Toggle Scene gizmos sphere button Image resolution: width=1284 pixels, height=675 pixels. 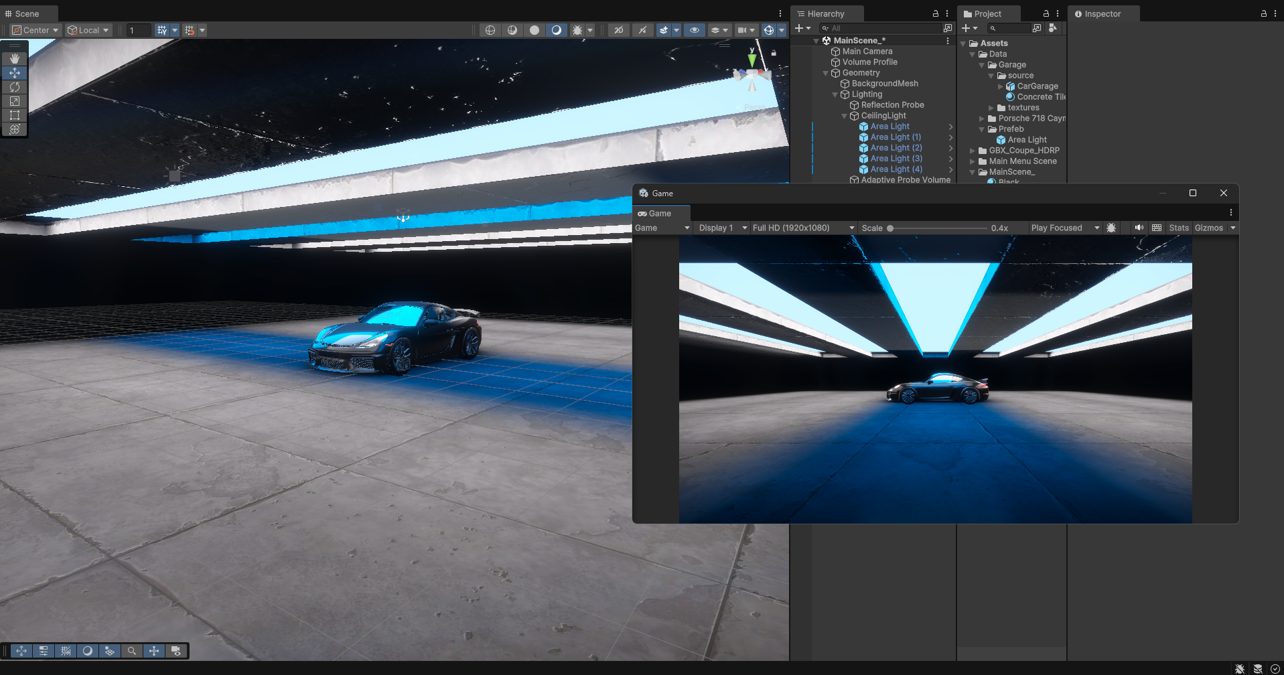[769, 30]
